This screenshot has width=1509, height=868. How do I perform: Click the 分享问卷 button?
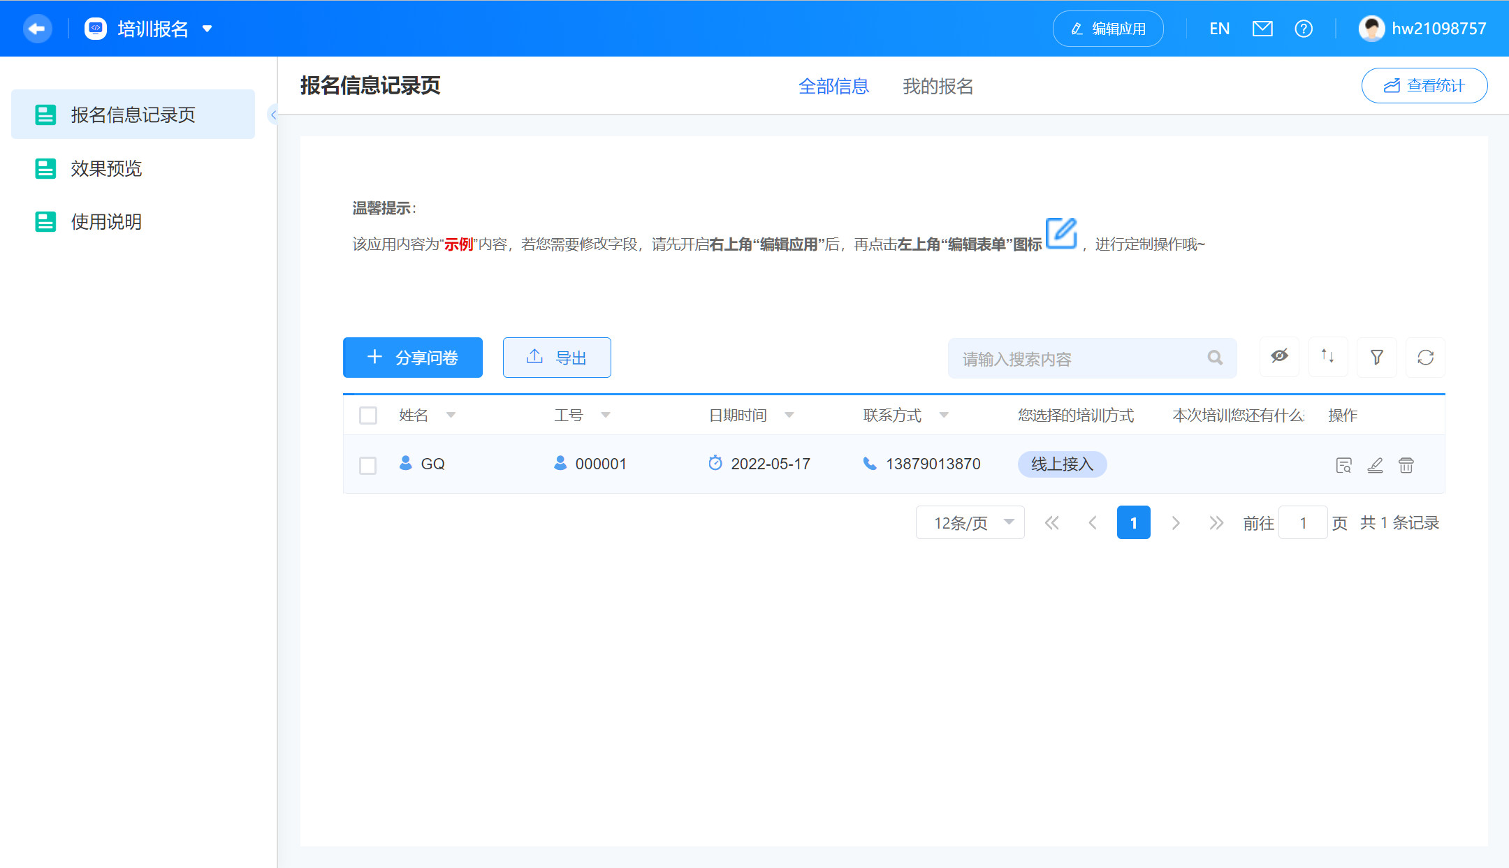[412, 358]
